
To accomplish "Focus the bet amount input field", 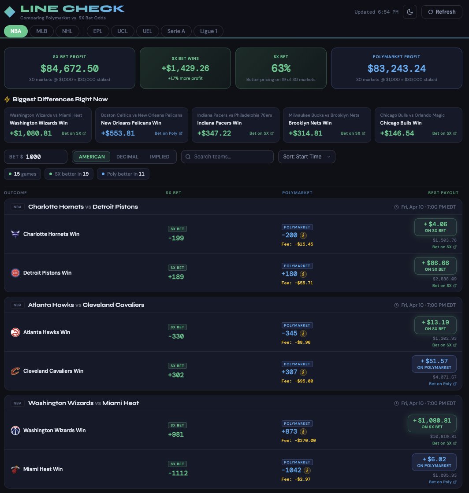I will pyautogui.click(x=36, y=157).
